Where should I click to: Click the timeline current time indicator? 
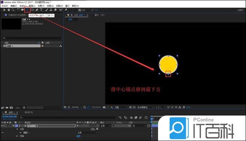point(152,119)
